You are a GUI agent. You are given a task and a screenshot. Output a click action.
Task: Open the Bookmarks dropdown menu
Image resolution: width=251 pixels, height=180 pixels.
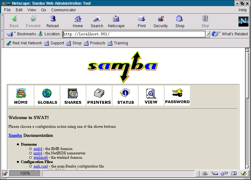[x=22, y=34]
